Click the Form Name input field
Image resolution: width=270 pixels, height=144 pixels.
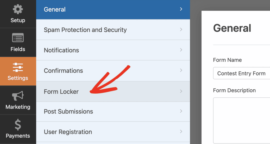coord(241,74)
